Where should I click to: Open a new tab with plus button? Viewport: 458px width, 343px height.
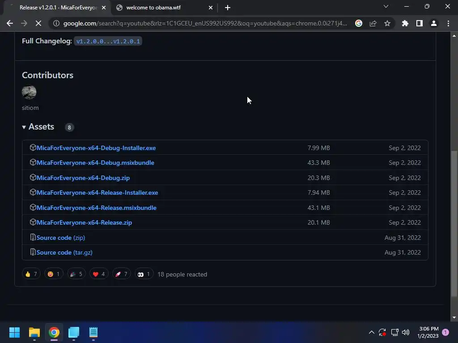click(x=228, y=8)
